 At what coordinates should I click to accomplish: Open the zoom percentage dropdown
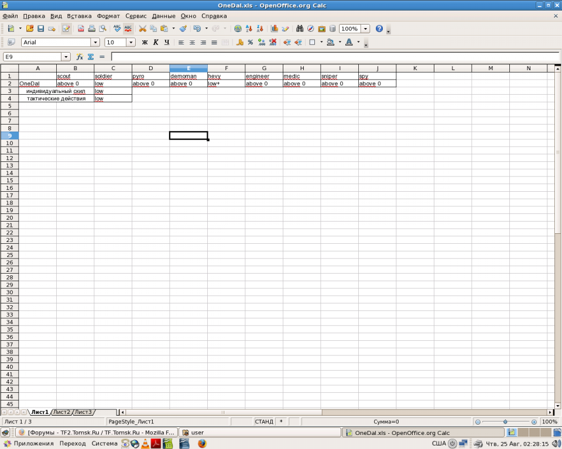(365, 29)
